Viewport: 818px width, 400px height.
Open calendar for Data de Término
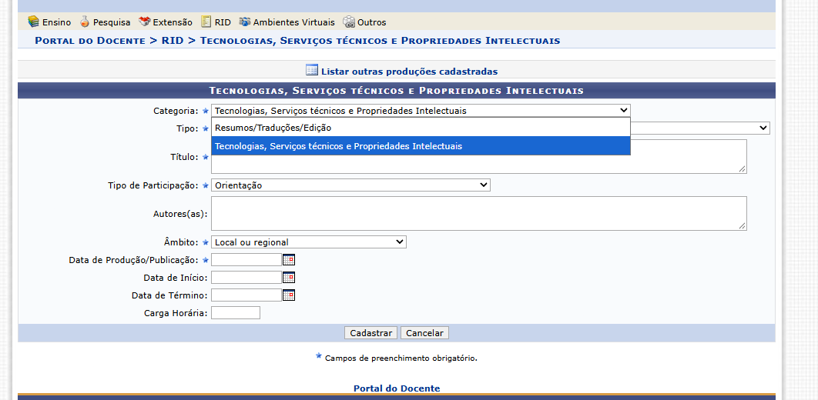click(289, 295)
